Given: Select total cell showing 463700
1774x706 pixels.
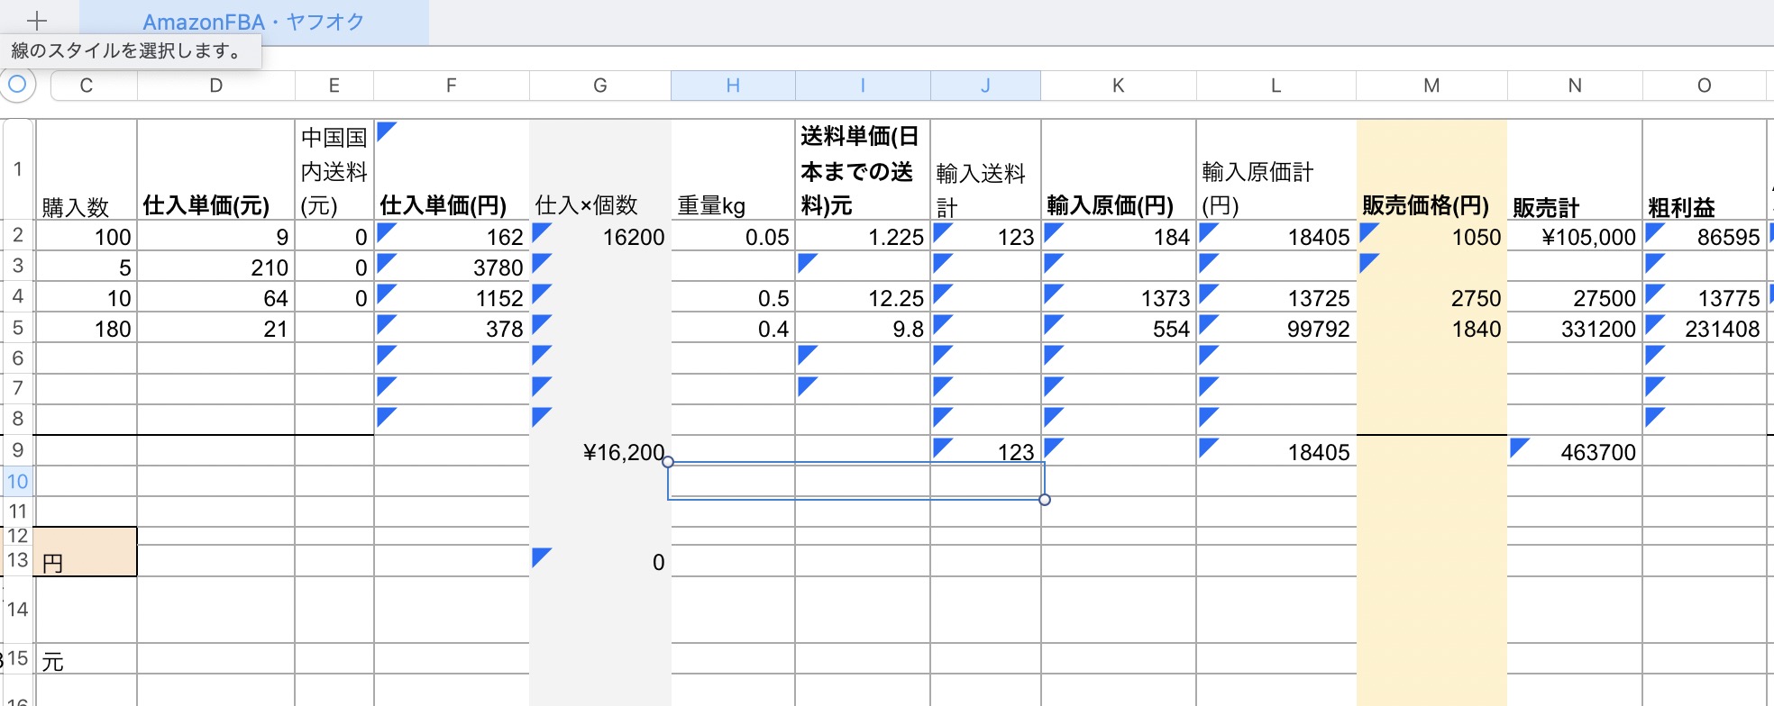Looking at the screenshot, I should tap(1575, 451).
